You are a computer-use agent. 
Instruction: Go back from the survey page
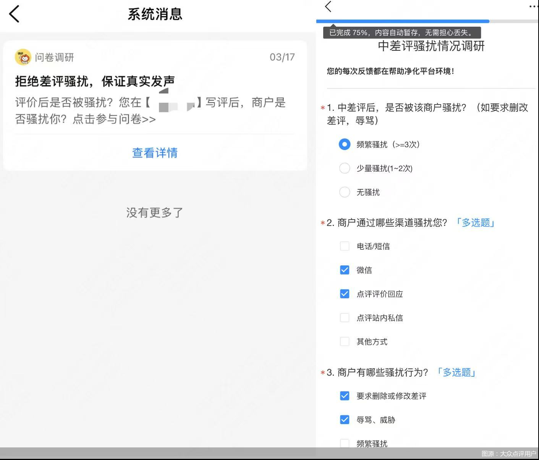coord(328,6)
